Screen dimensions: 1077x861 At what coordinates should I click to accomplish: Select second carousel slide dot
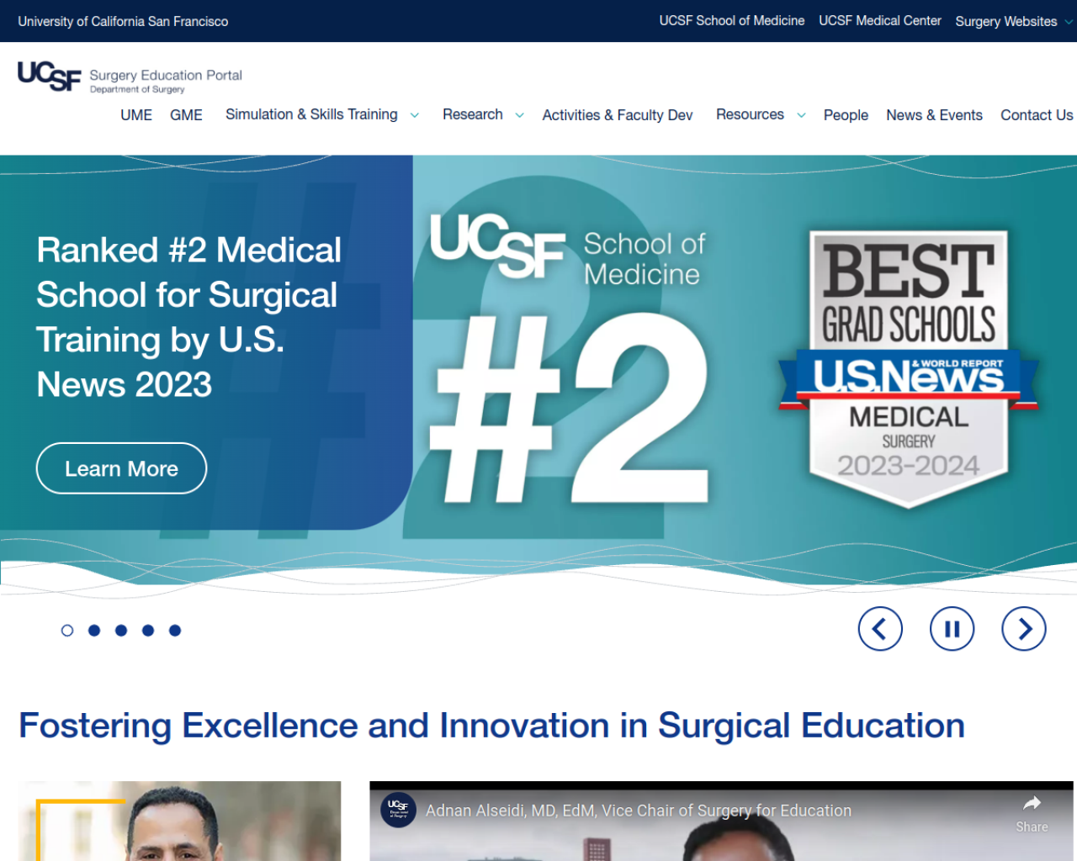click(94, 631)
